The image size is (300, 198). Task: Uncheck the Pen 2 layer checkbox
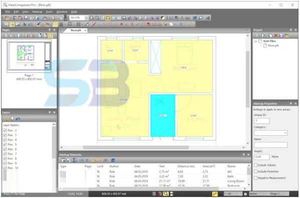coord(5,130)
